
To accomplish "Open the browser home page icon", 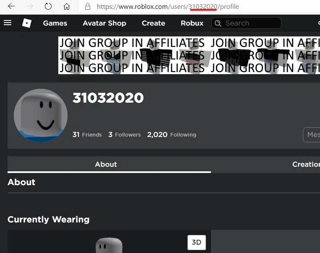I will click(67, 7).
